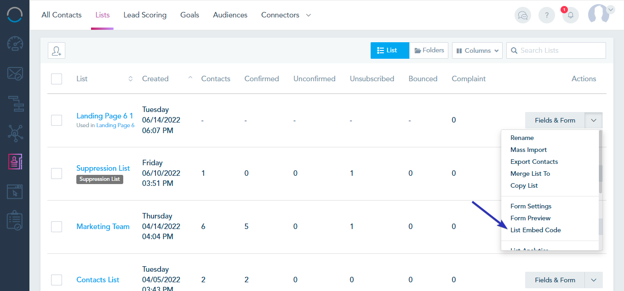
Task: Open the Contacts List link
Action: point(98,280)
